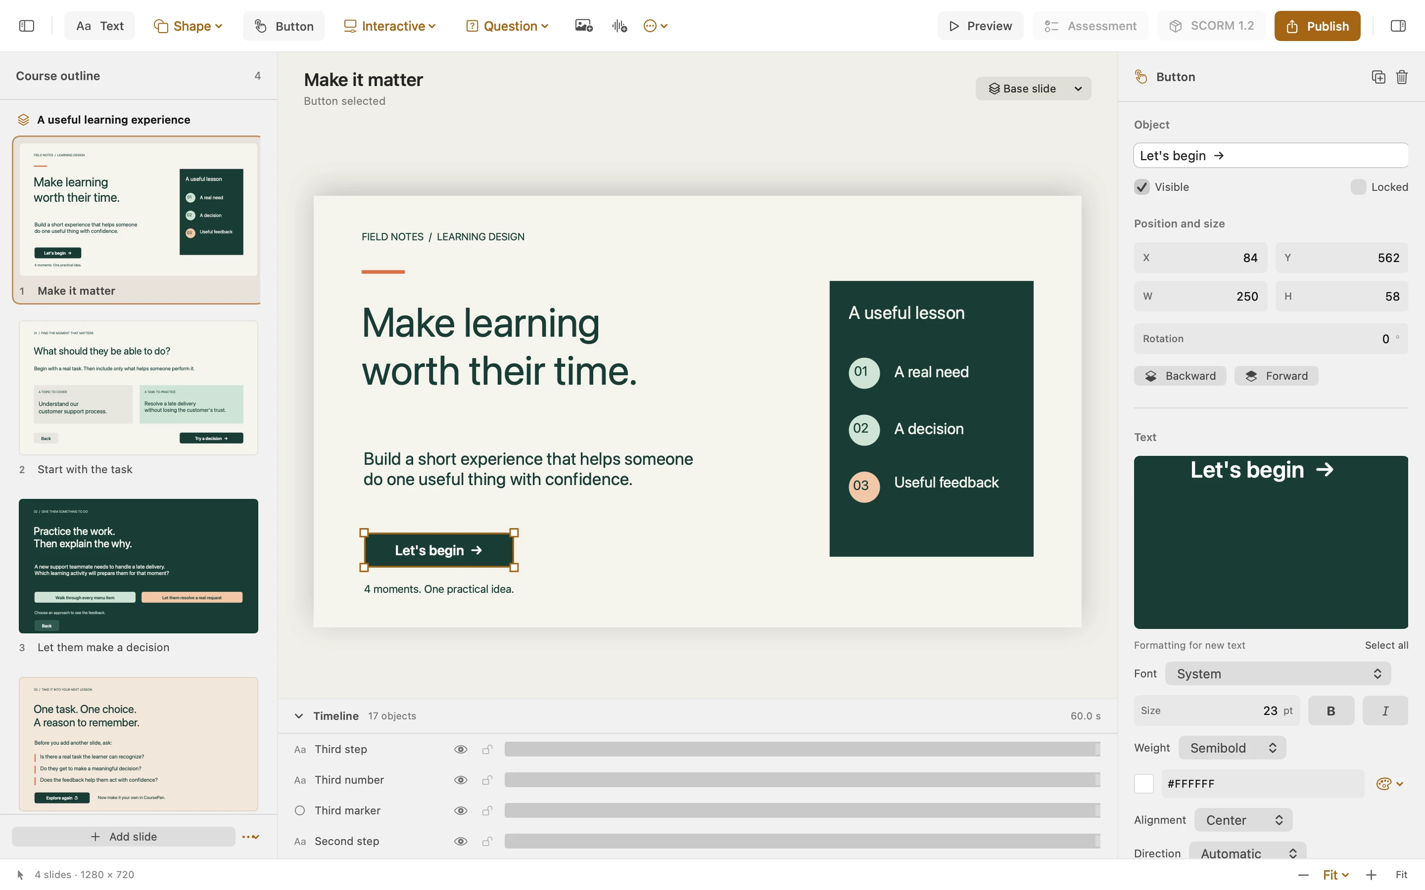
Task: Click the white text color swatch
Action: [1143, 784]
